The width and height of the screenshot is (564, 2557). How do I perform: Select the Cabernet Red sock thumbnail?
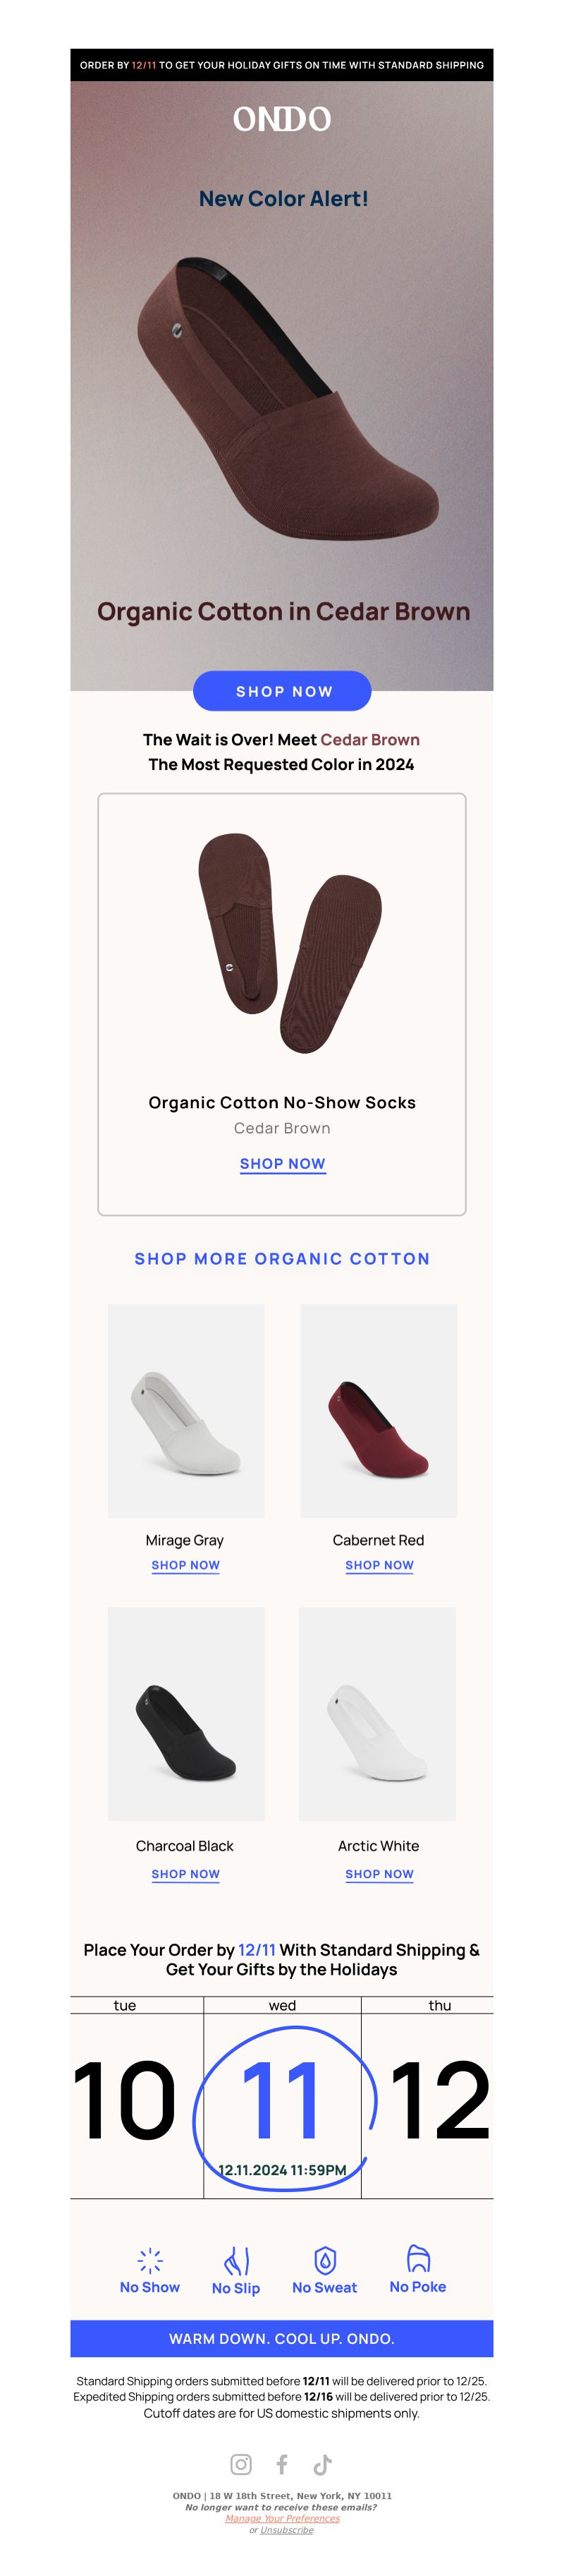[x=379, y=1411]
